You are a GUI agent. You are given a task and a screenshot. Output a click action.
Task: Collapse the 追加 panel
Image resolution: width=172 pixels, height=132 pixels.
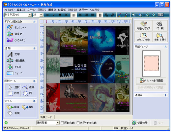tap(34, 48)
